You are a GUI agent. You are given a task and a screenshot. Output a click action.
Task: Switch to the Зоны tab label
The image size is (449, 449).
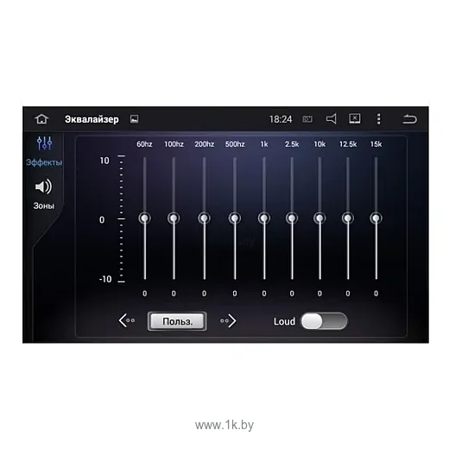click(44, 206)
